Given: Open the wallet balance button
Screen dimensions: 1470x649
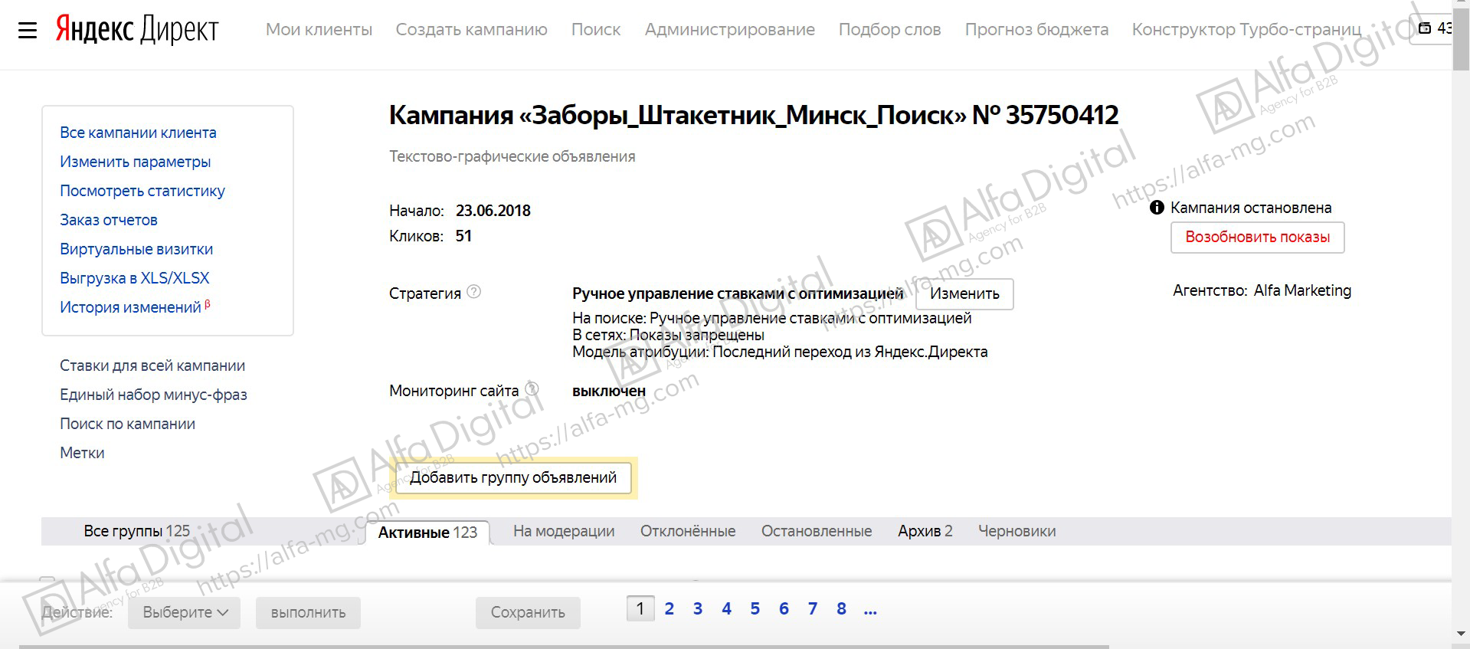Looking at the screenshot, I should tap(1431, 28).
